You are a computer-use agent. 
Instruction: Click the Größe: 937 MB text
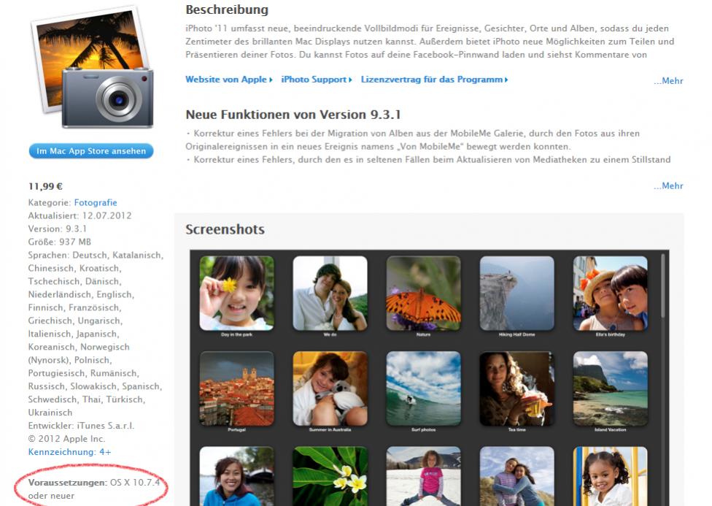point(60,242)
